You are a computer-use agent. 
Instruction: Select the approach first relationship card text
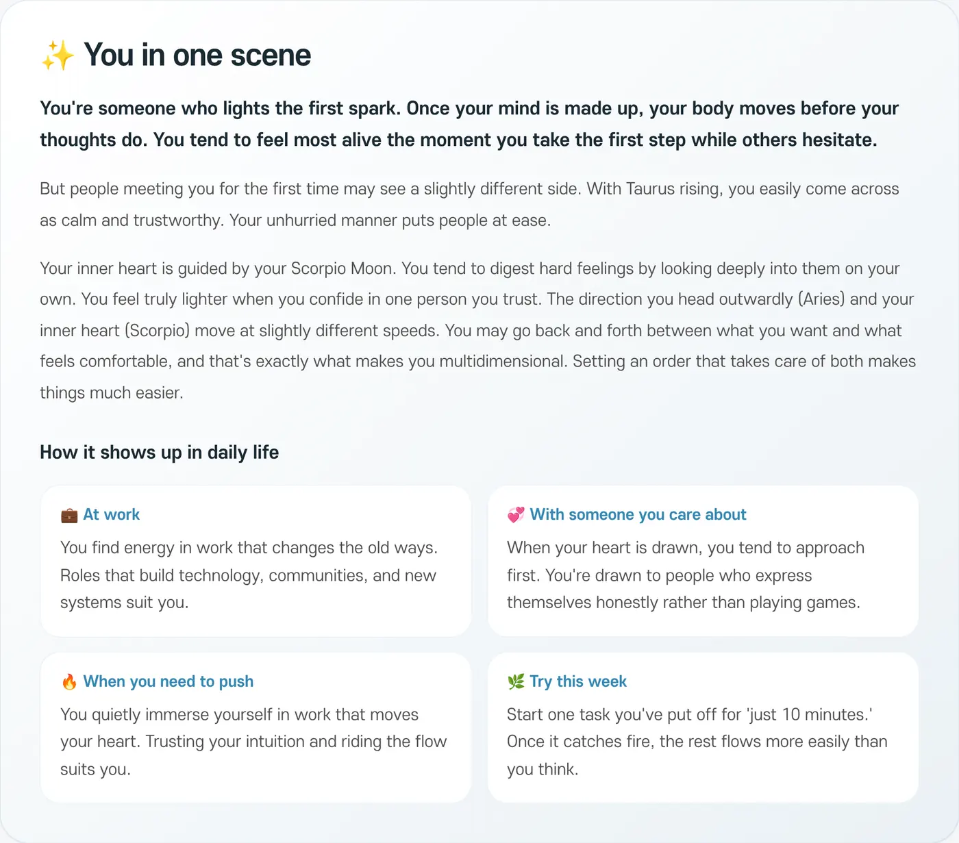[x=686, y=575]
